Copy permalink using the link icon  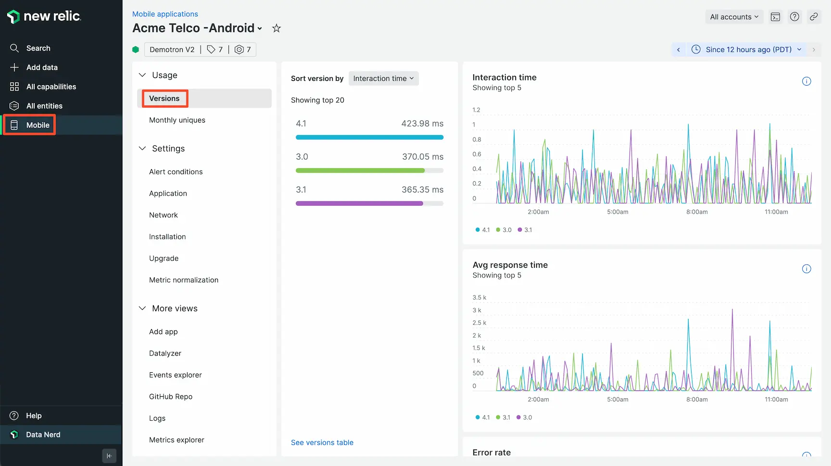[x=814, y=17]
